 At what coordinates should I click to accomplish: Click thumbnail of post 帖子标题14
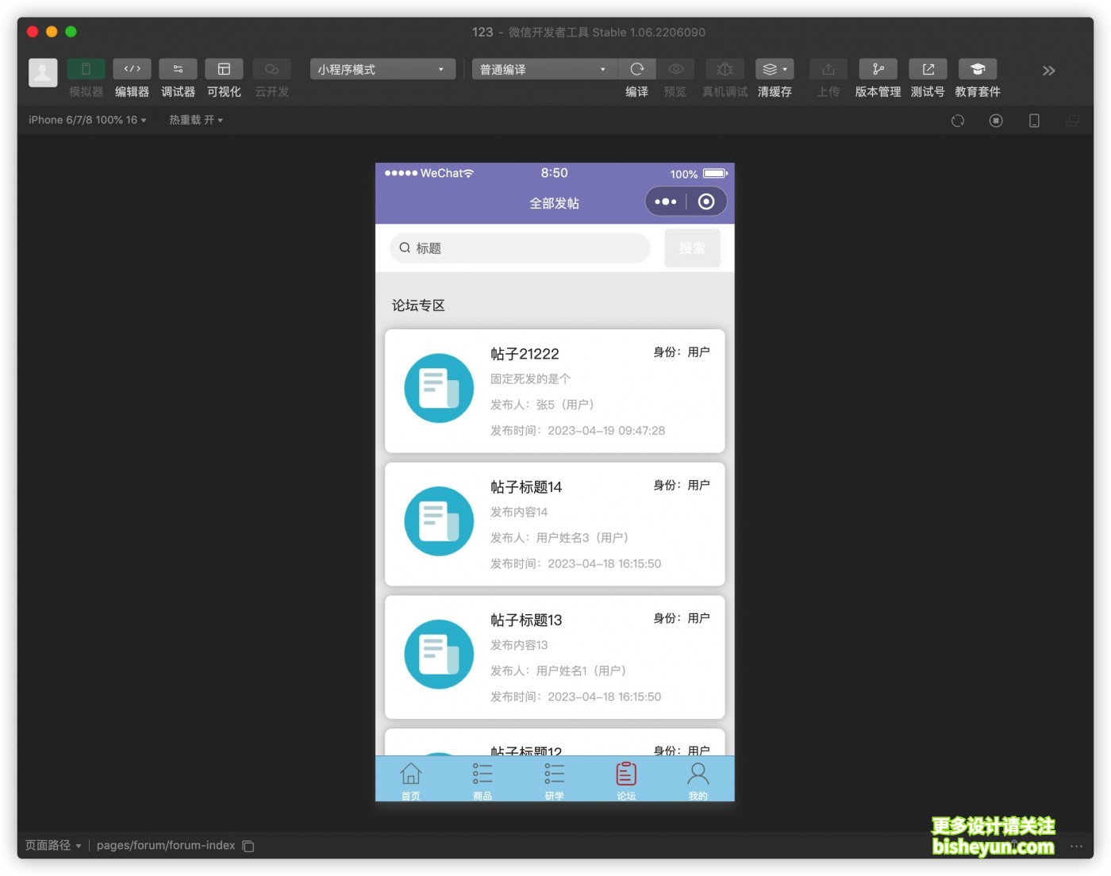point(439,521)
